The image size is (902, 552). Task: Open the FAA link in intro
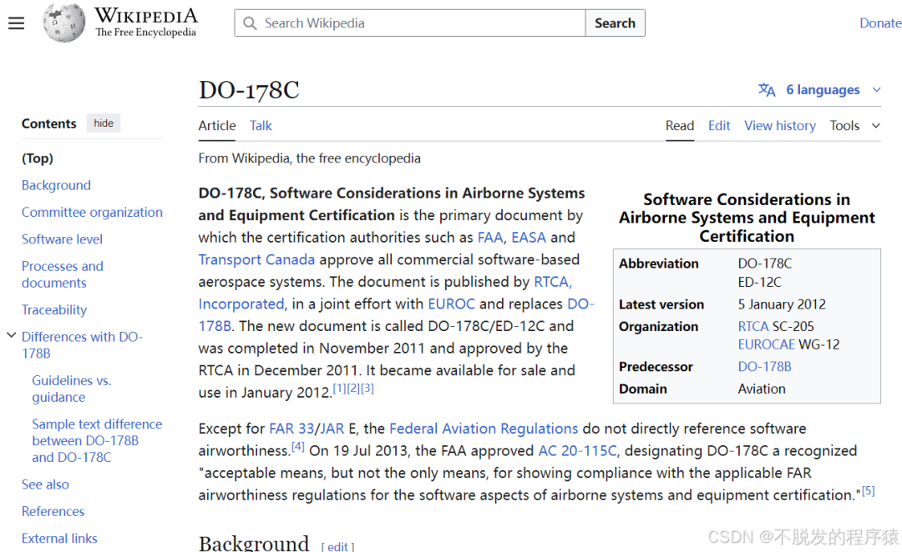click(x=490, y=238)
